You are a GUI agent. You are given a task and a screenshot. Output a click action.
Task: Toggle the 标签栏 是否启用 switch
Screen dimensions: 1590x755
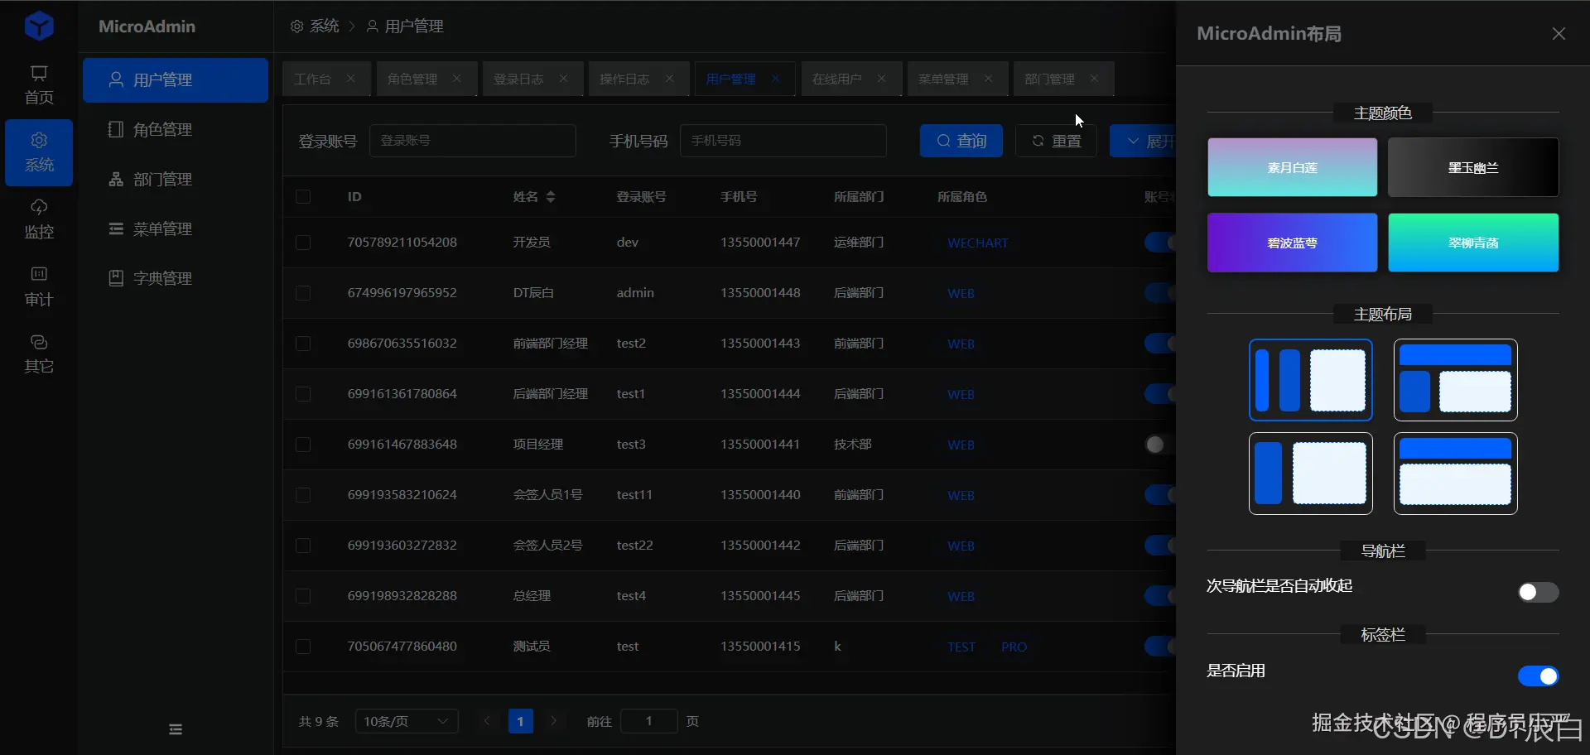click(1538, 676)
